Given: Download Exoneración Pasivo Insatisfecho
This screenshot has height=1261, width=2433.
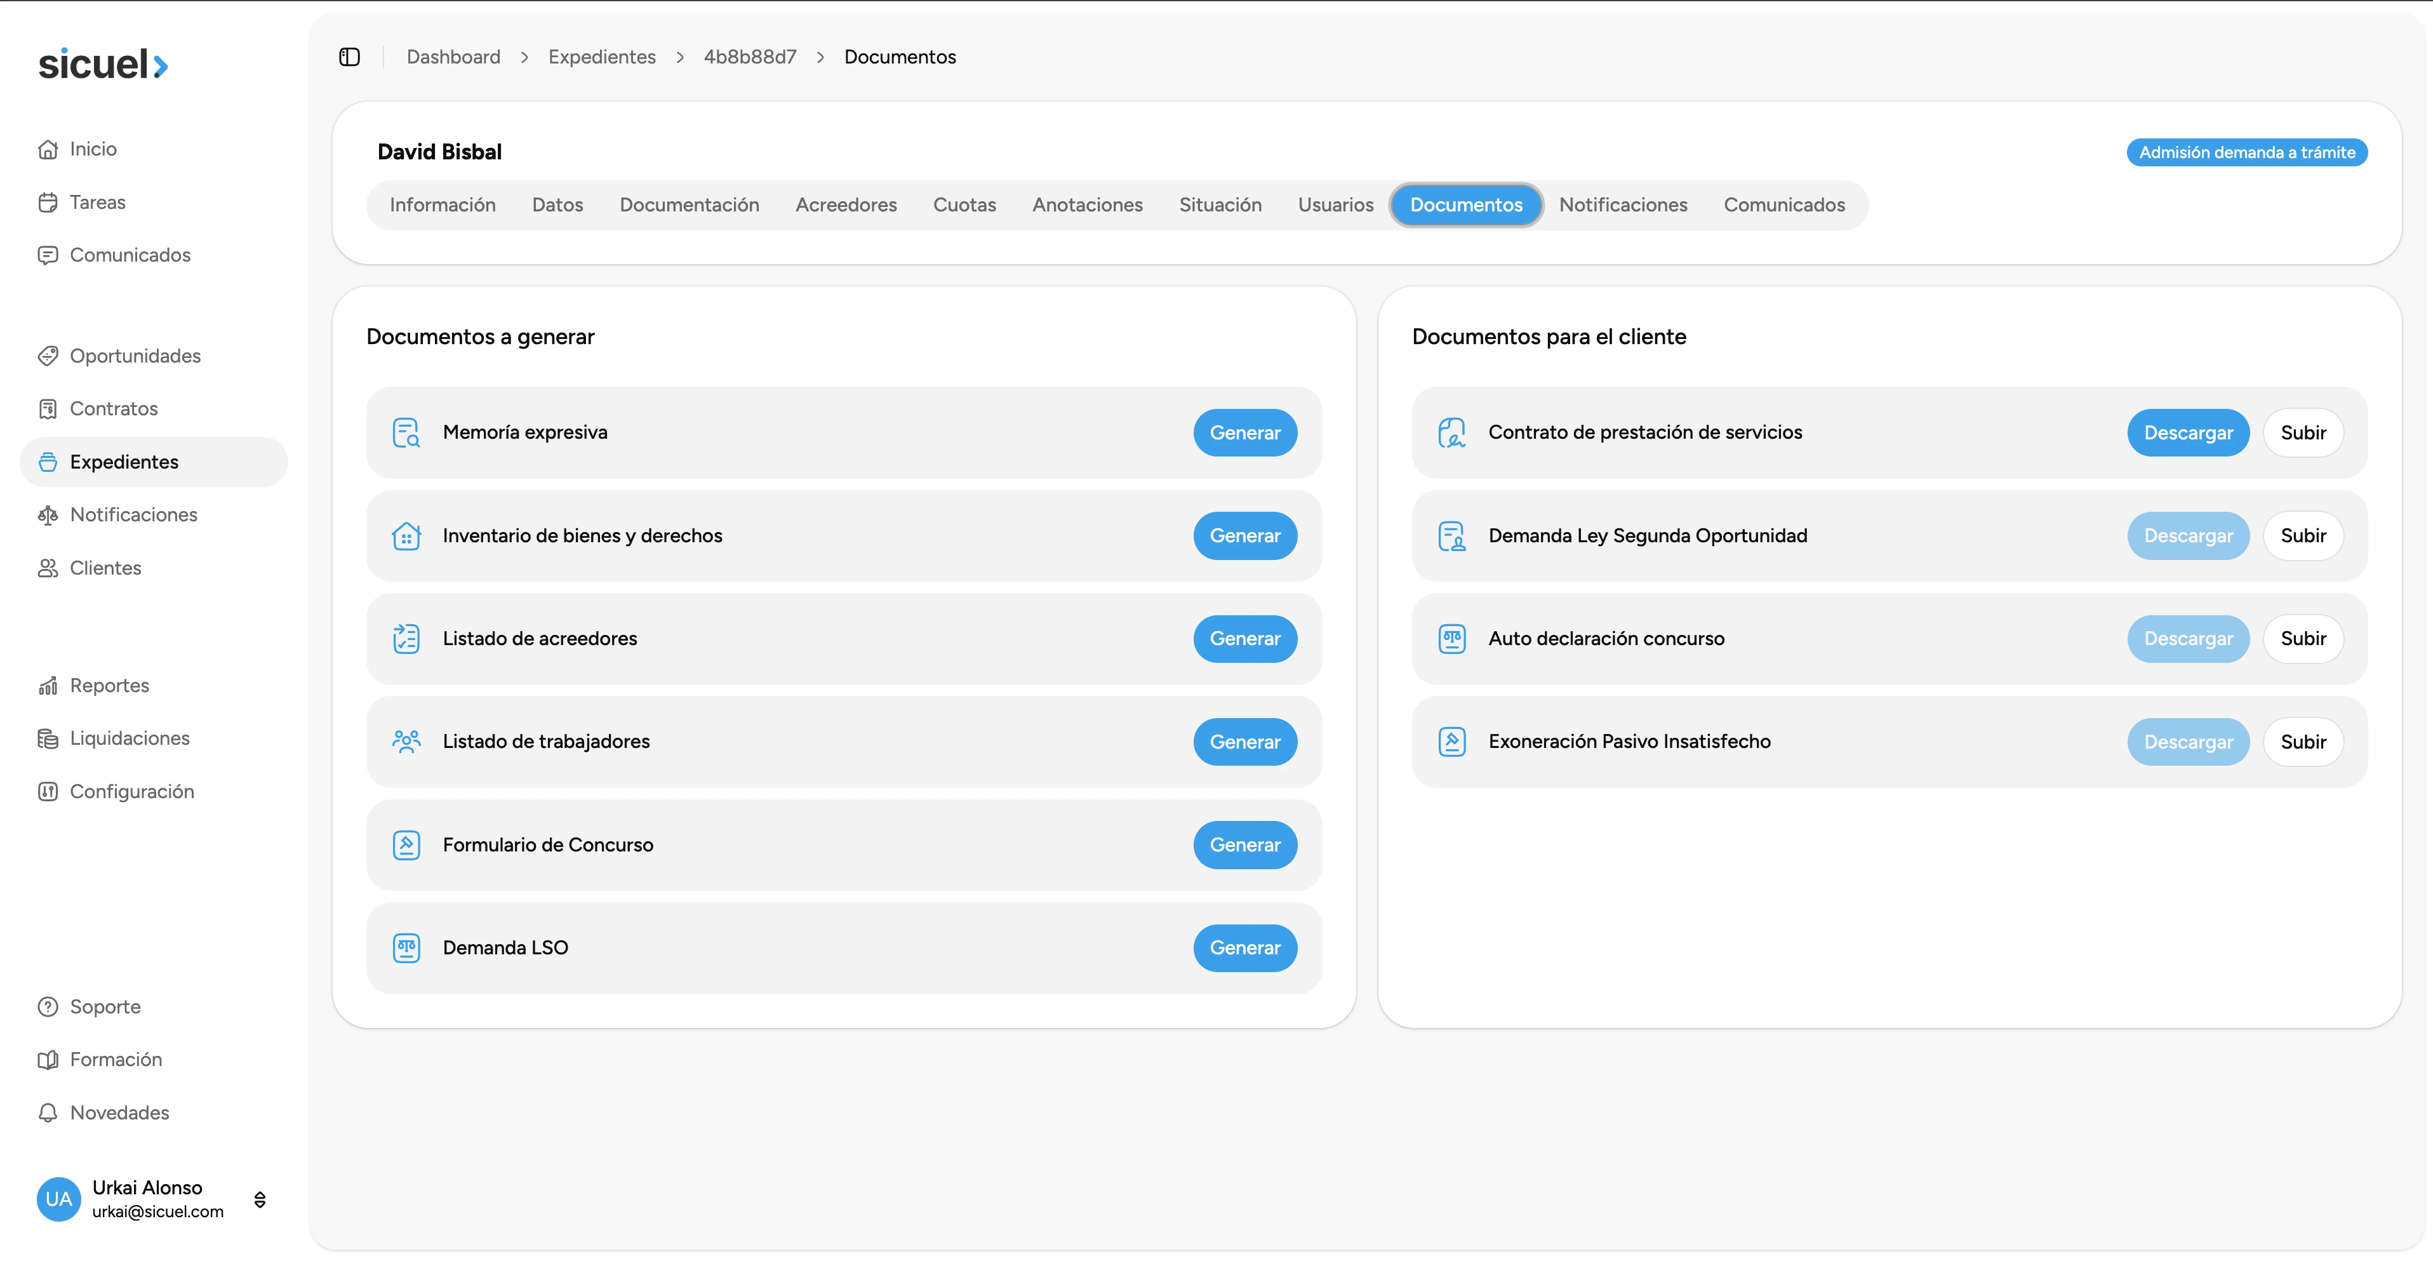Looking at the screenshot, I should coord(2189,742).
